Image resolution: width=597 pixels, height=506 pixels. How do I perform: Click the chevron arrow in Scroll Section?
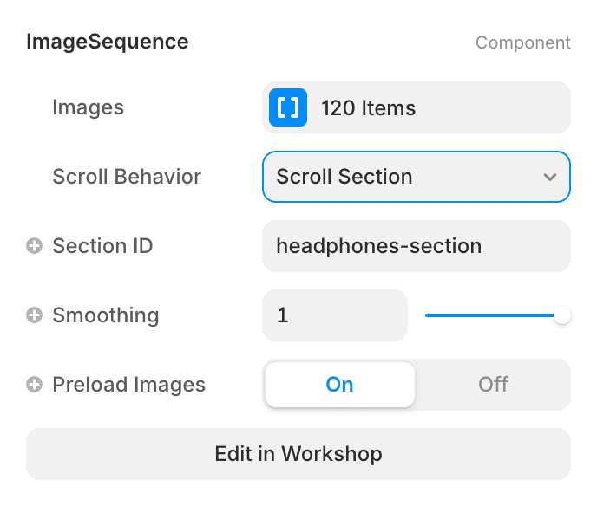pos(549,177)
